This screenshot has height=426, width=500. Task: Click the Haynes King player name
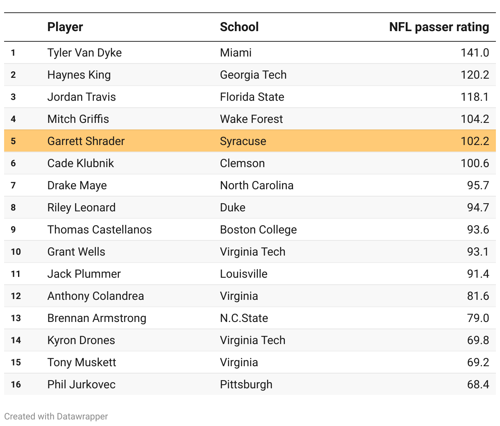(x=79, y=75)
